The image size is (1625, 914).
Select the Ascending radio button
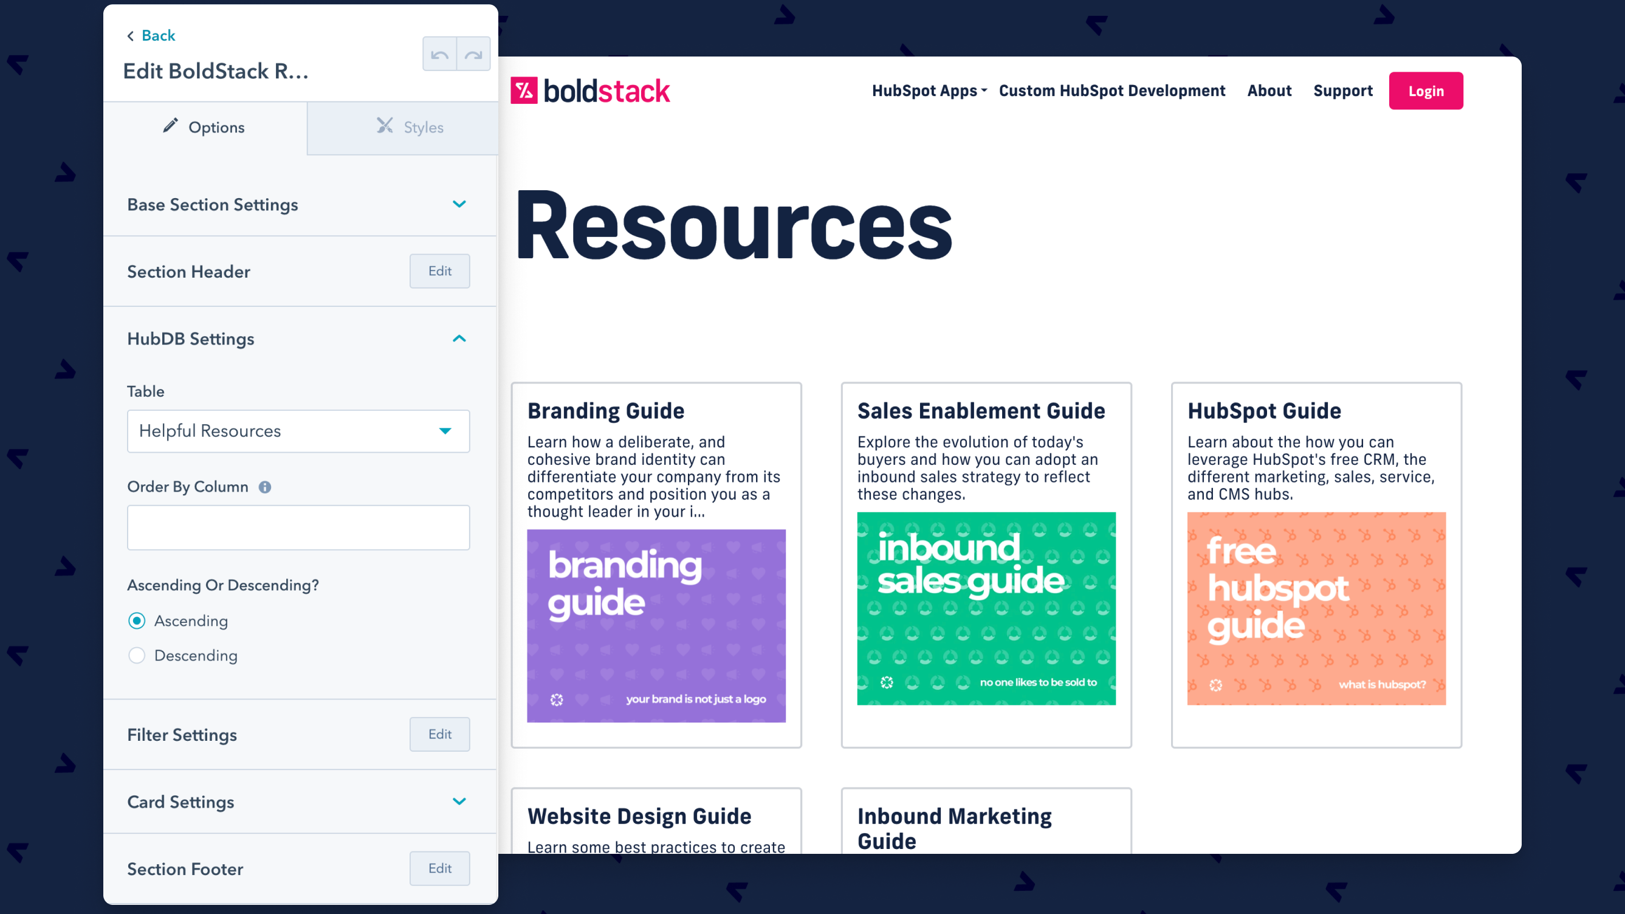coord(136,620)
